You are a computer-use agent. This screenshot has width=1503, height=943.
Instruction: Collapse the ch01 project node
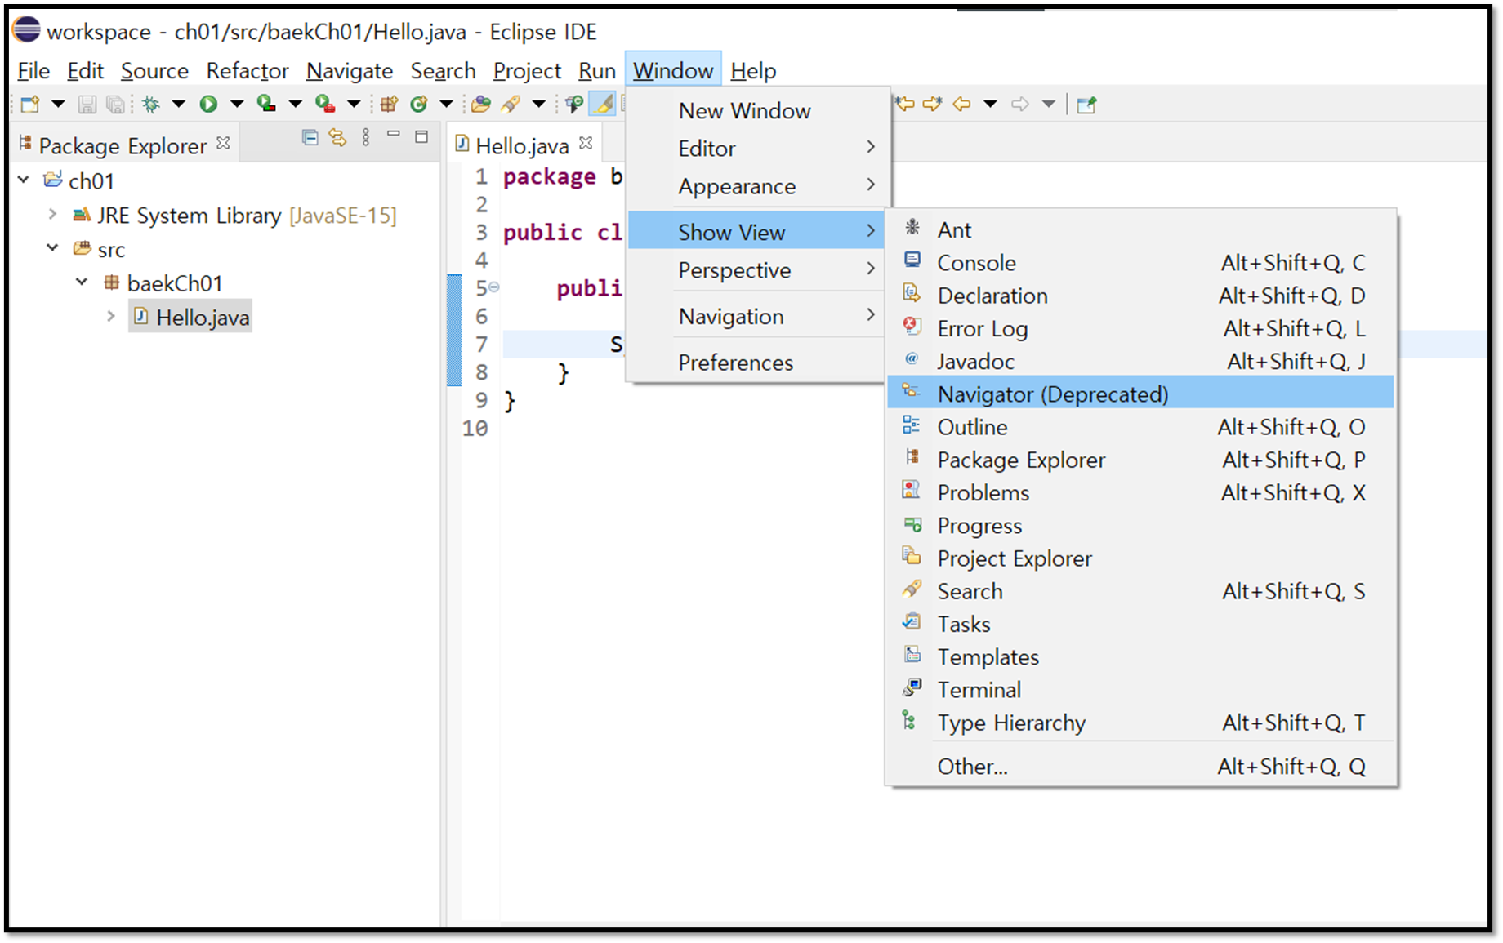click(x=24, y=180)
